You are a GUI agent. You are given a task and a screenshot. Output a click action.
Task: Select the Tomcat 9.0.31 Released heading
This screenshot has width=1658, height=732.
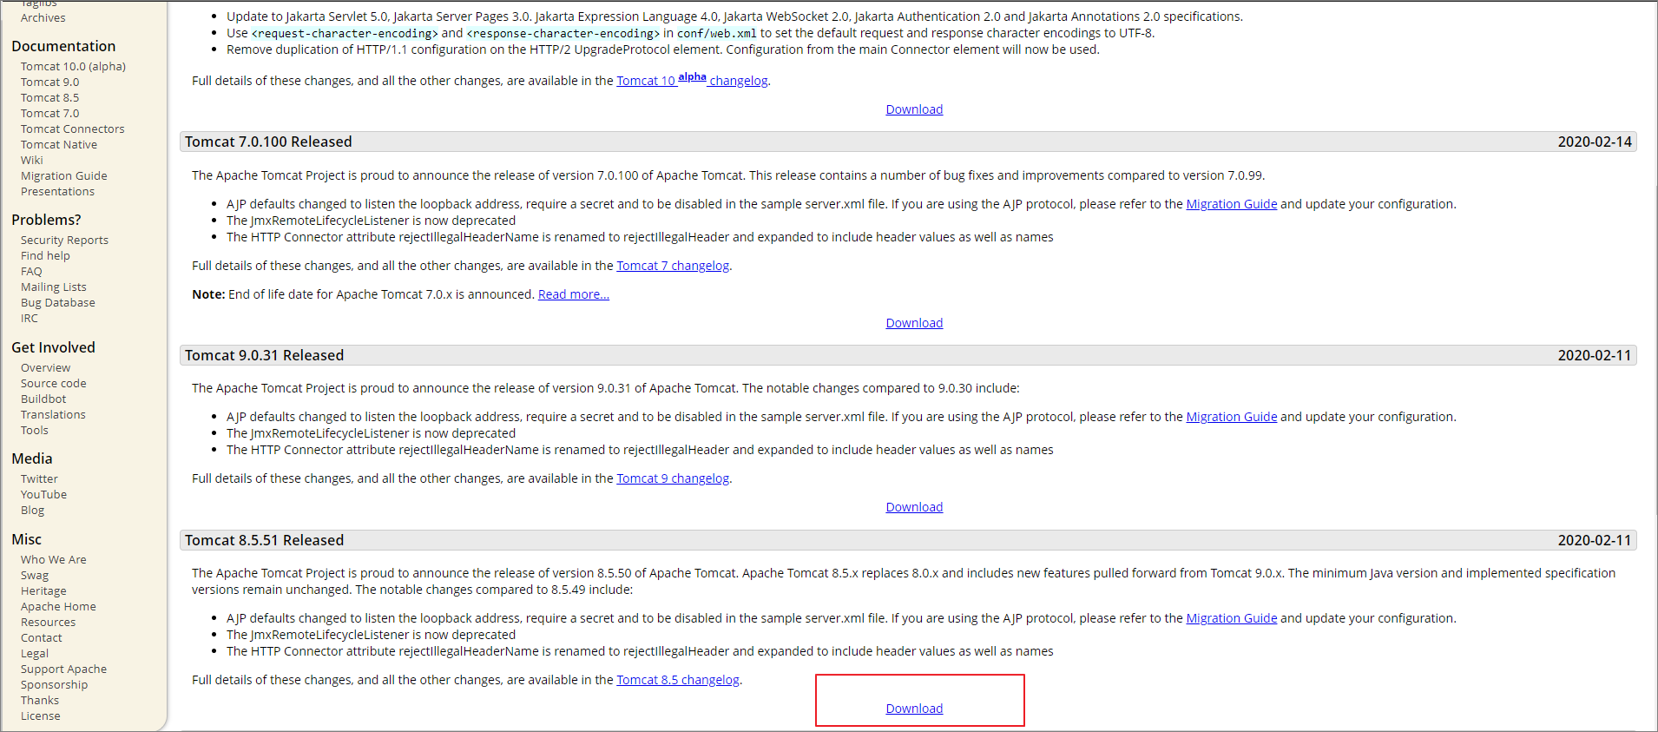[x=264, y=355]
